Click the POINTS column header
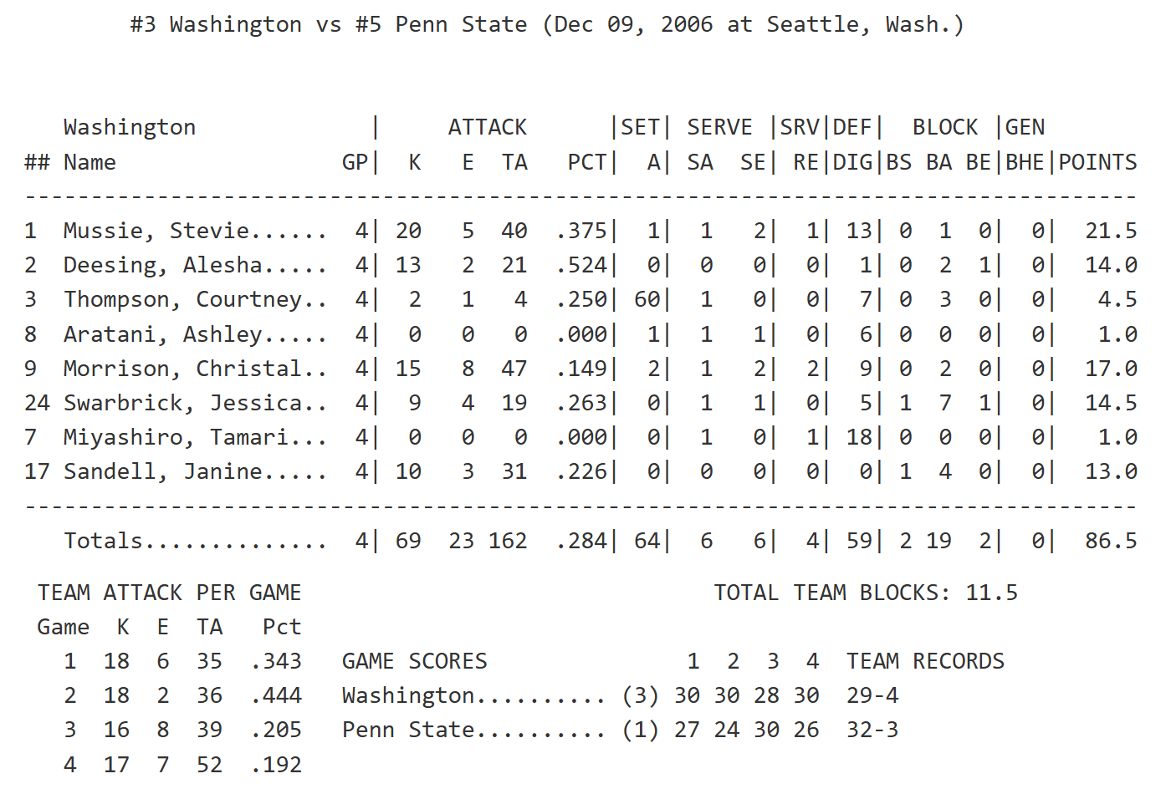The image size is (1166, 794). (1097, 162)
